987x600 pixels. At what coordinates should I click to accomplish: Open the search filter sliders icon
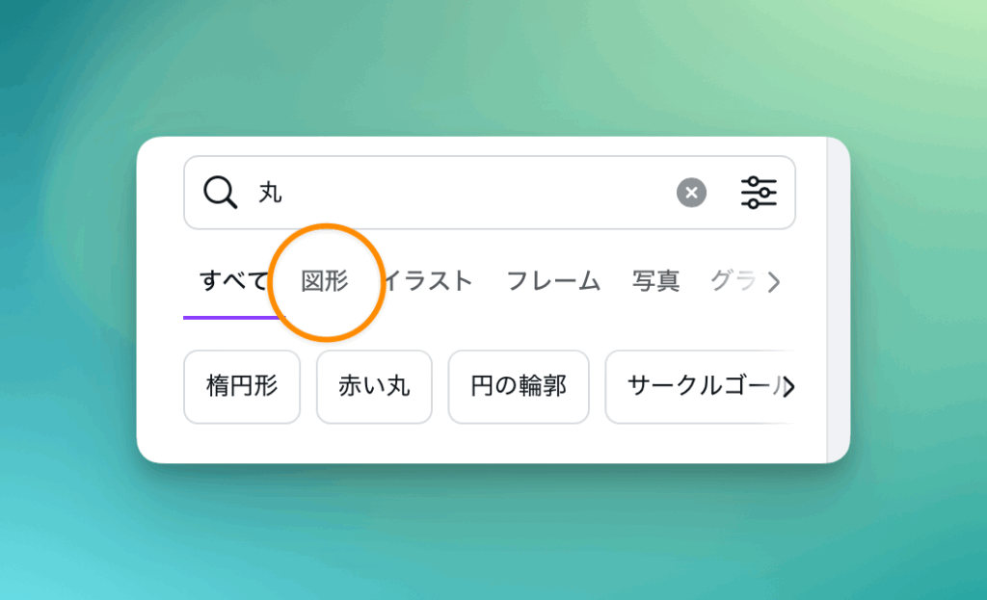759,193
